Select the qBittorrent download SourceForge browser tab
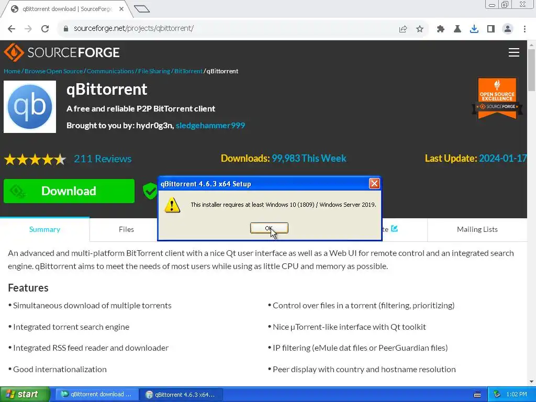536x402 pixels. pyautogui.click(x=66, y=9)
